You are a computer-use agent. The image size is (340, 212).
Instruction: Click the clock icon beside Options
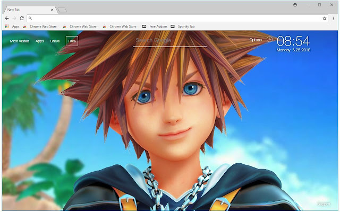pos(269,39)
